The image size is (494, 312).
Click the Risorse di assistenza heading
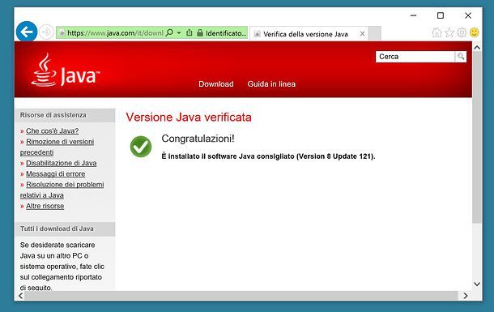click(x=53, y=115)
